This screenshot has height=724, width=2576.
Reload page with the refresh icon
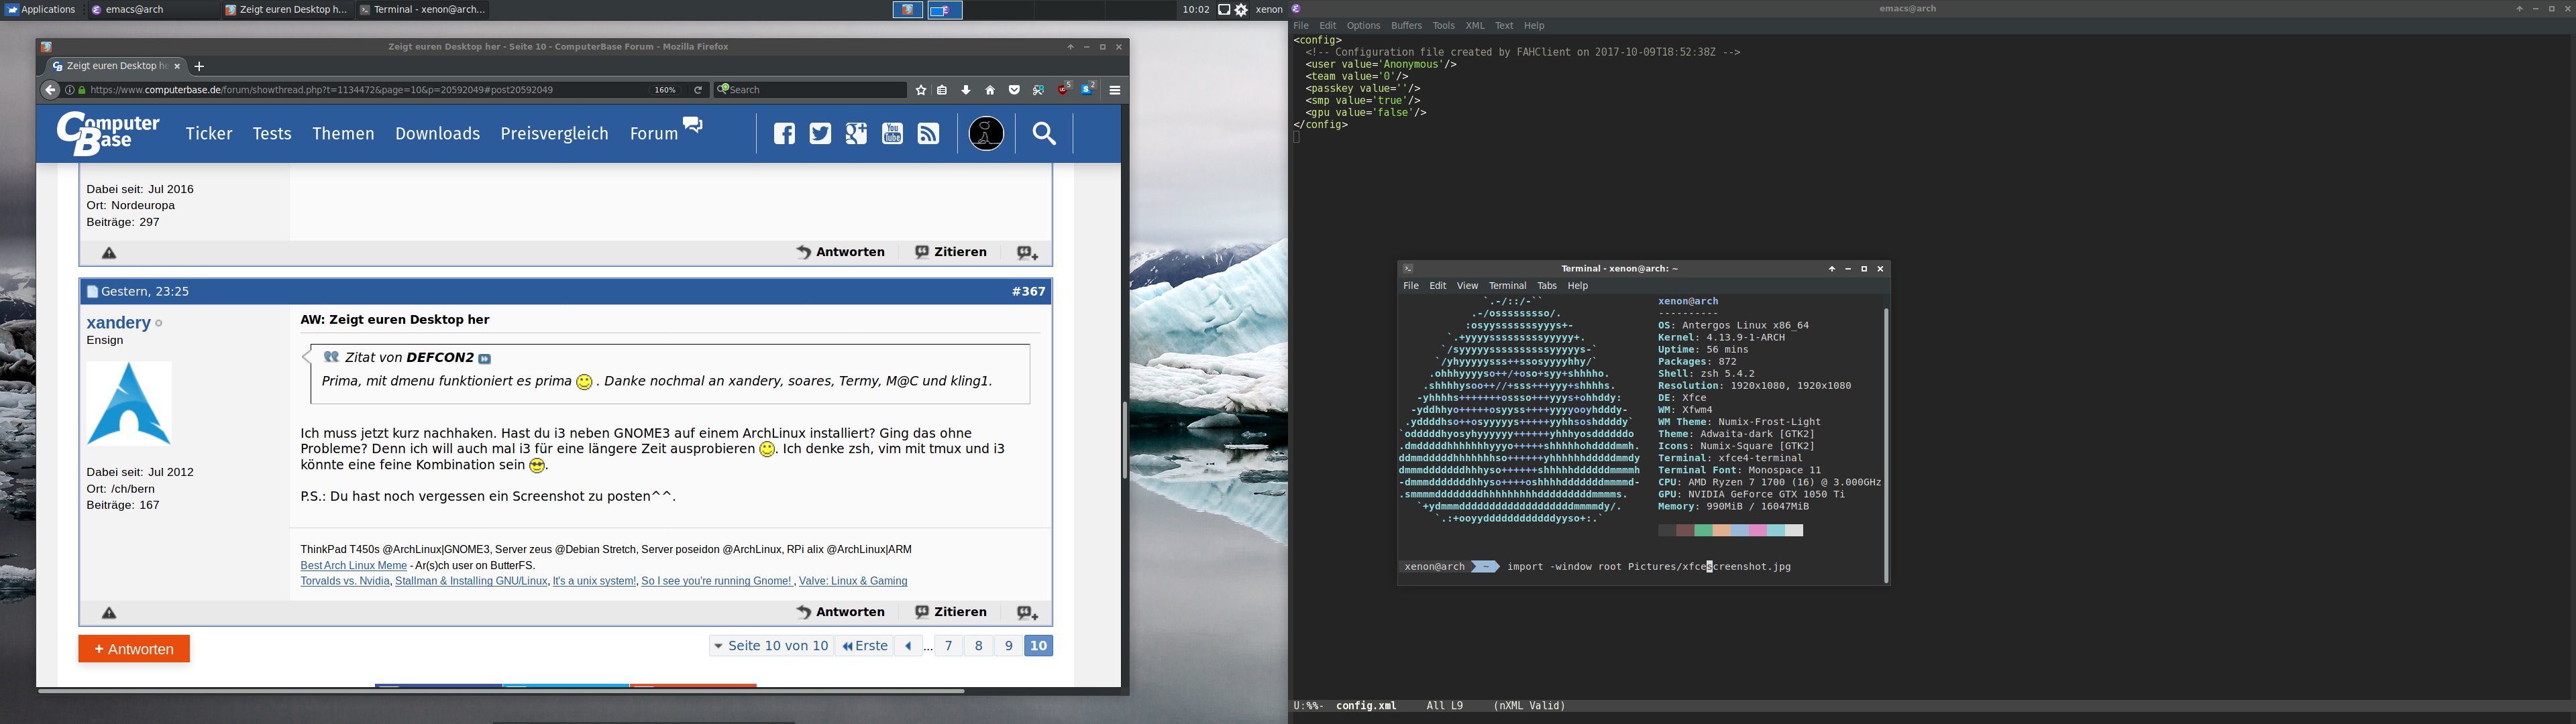(x=698, y=90)
